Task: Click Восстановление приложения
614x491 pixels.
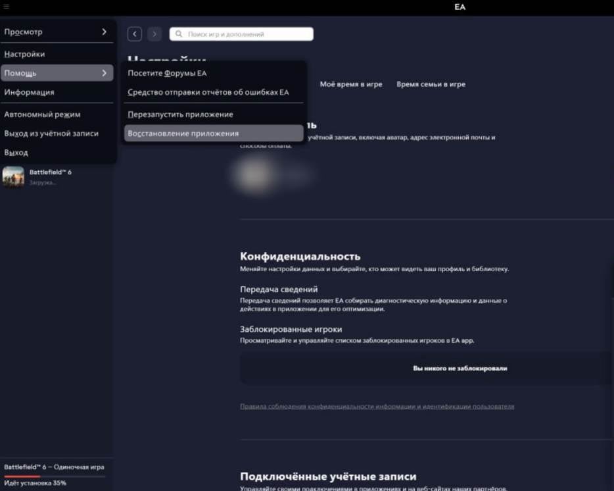Action: 183,133
